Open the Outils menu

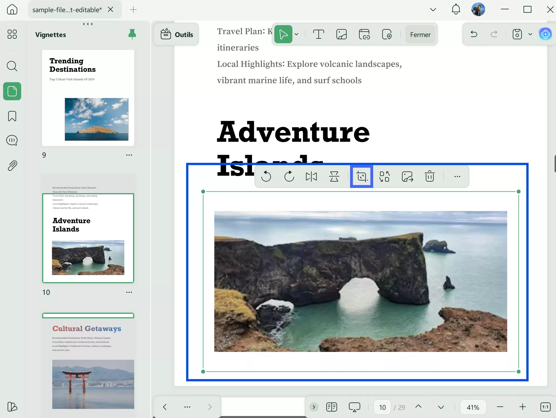pos(177,34)
